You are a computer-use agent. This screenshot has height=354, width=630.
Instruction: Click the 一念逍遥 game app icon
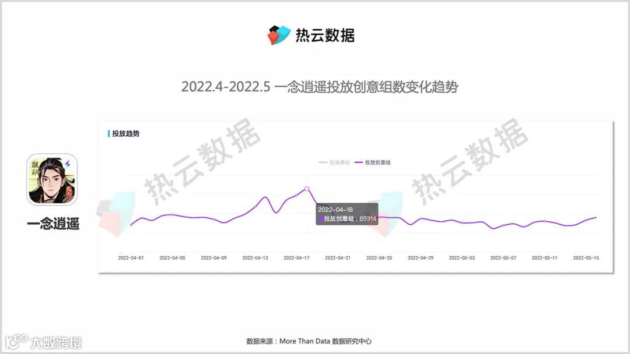coord(52,179)
